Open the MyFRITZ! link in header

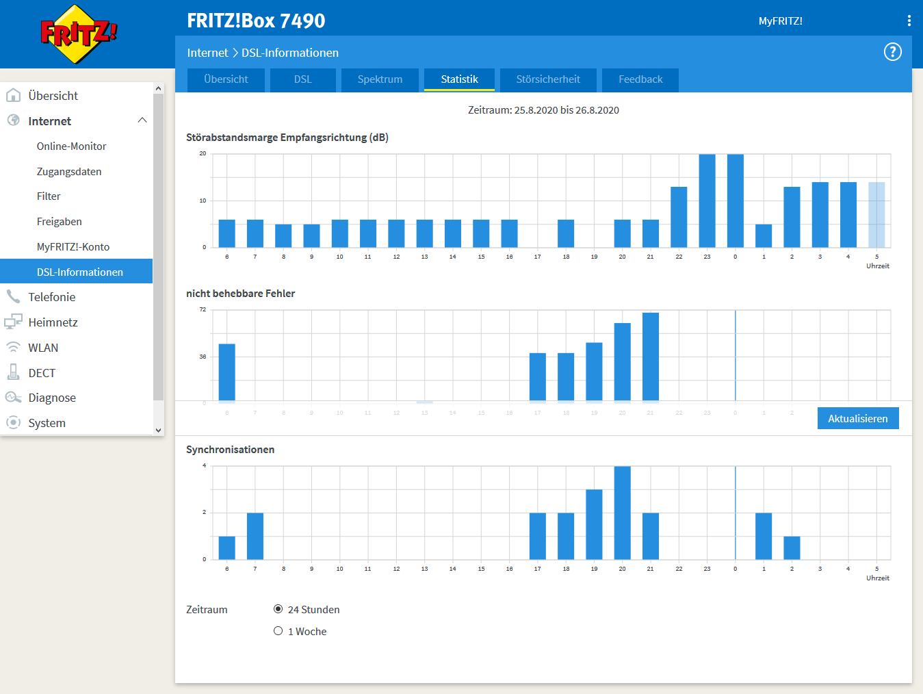point(780,21)
